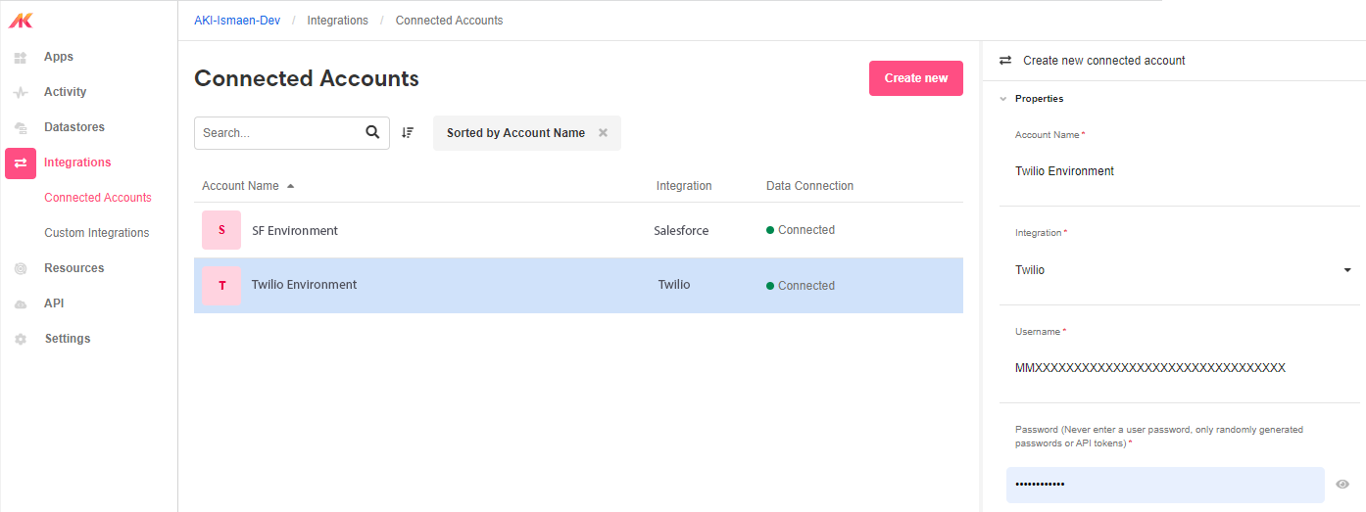
Task: Click the magnifying glass search icon
Action: point(372,132)
